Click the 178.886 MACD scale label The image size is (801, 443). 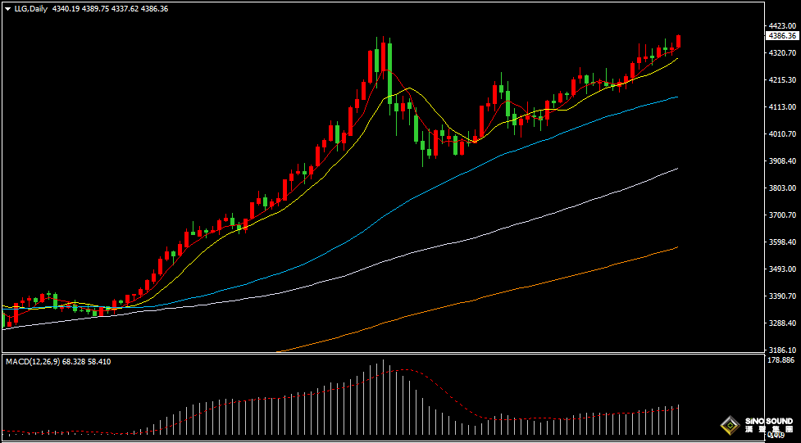tap(782, 360)
